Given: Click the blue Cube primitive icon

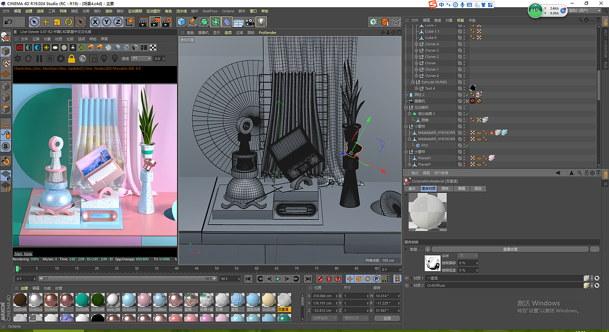Looking at the screenshot, I should click(x=181, y=22).
